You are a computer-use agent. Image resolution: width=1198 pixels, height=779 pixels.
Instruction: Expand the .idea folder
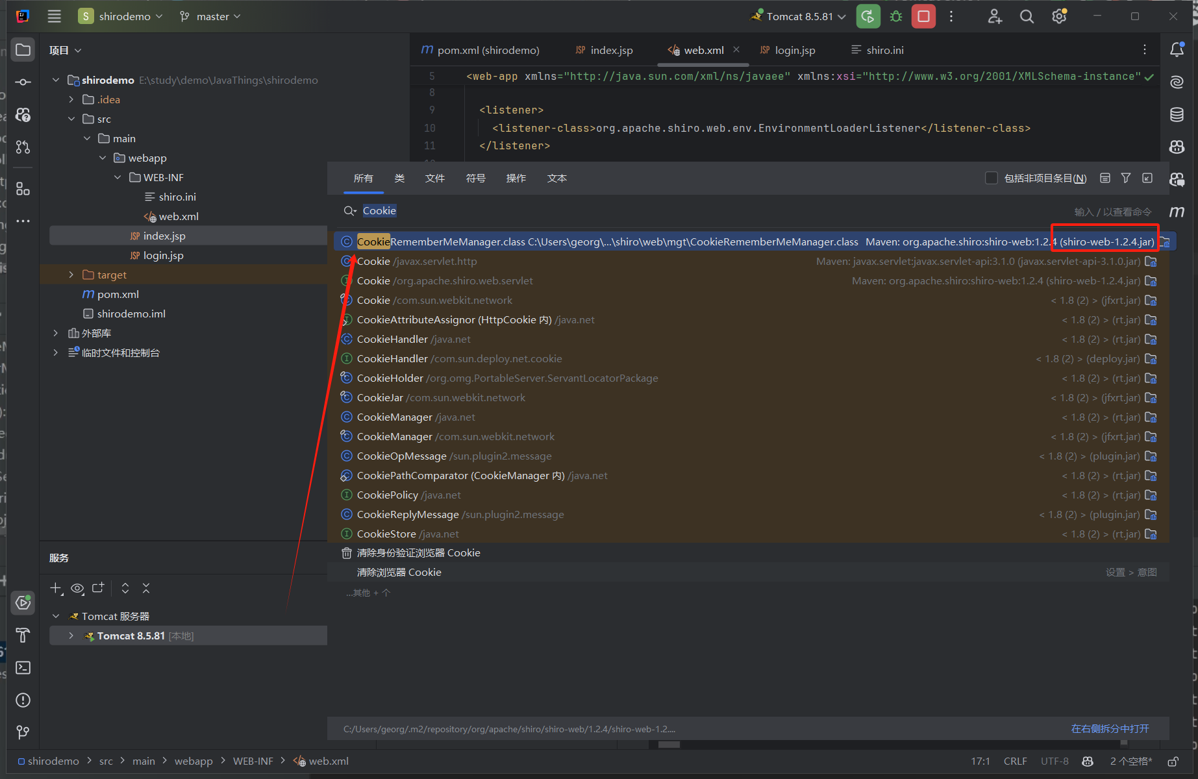point(71,99)
